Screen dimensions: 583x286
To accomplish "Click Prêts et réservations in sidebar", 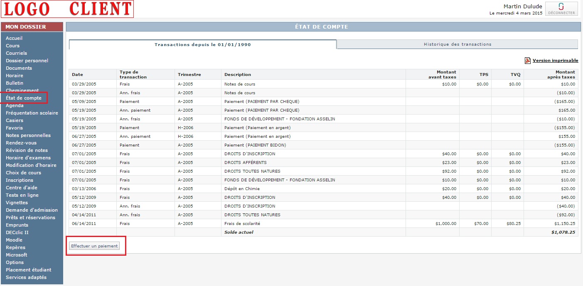I will pos(30,218).
